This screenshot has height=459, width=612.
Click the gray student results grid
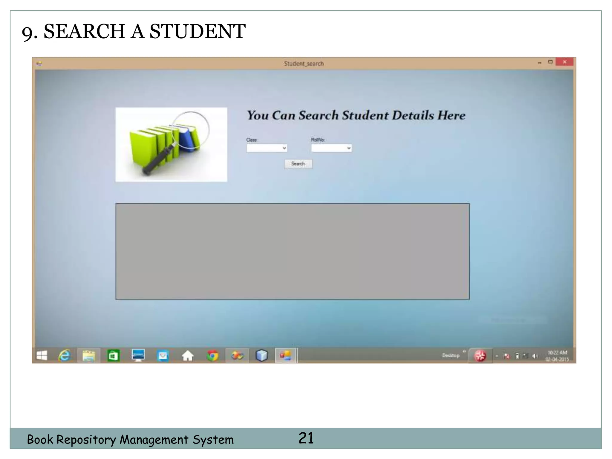click(x=293, y=251)
